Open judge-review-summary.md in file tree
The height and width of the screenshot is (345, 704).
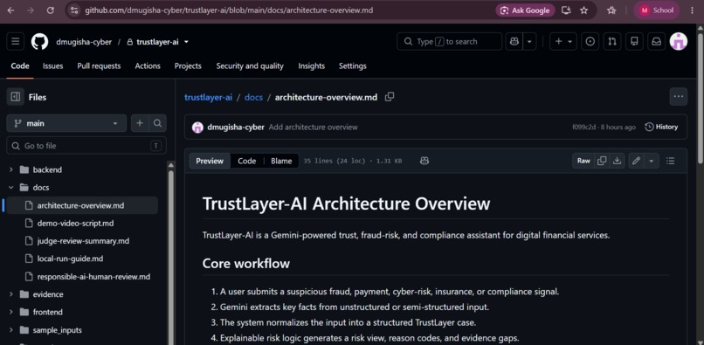tap(83, 241)
